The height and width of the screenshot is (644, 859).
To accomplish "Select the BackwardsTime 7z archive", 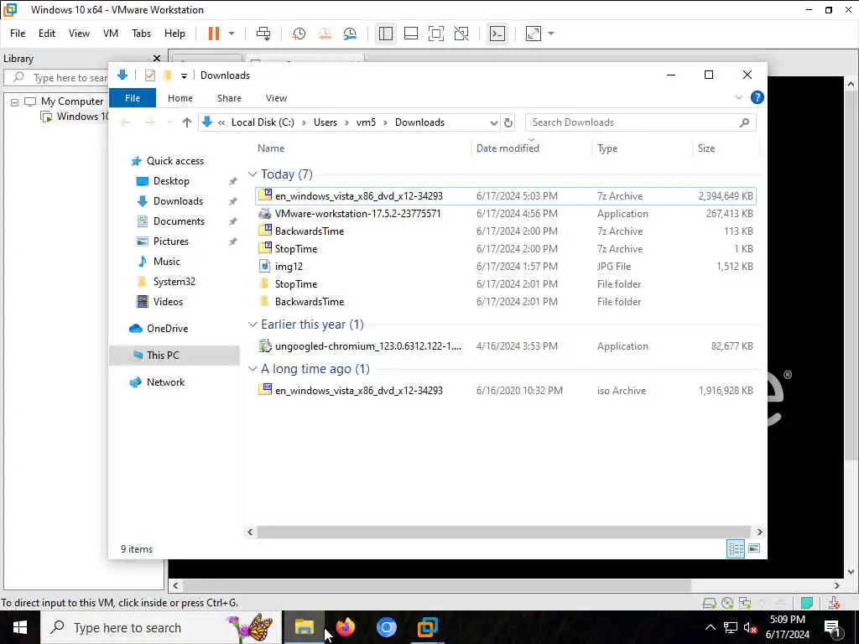I will coord(506,231).
